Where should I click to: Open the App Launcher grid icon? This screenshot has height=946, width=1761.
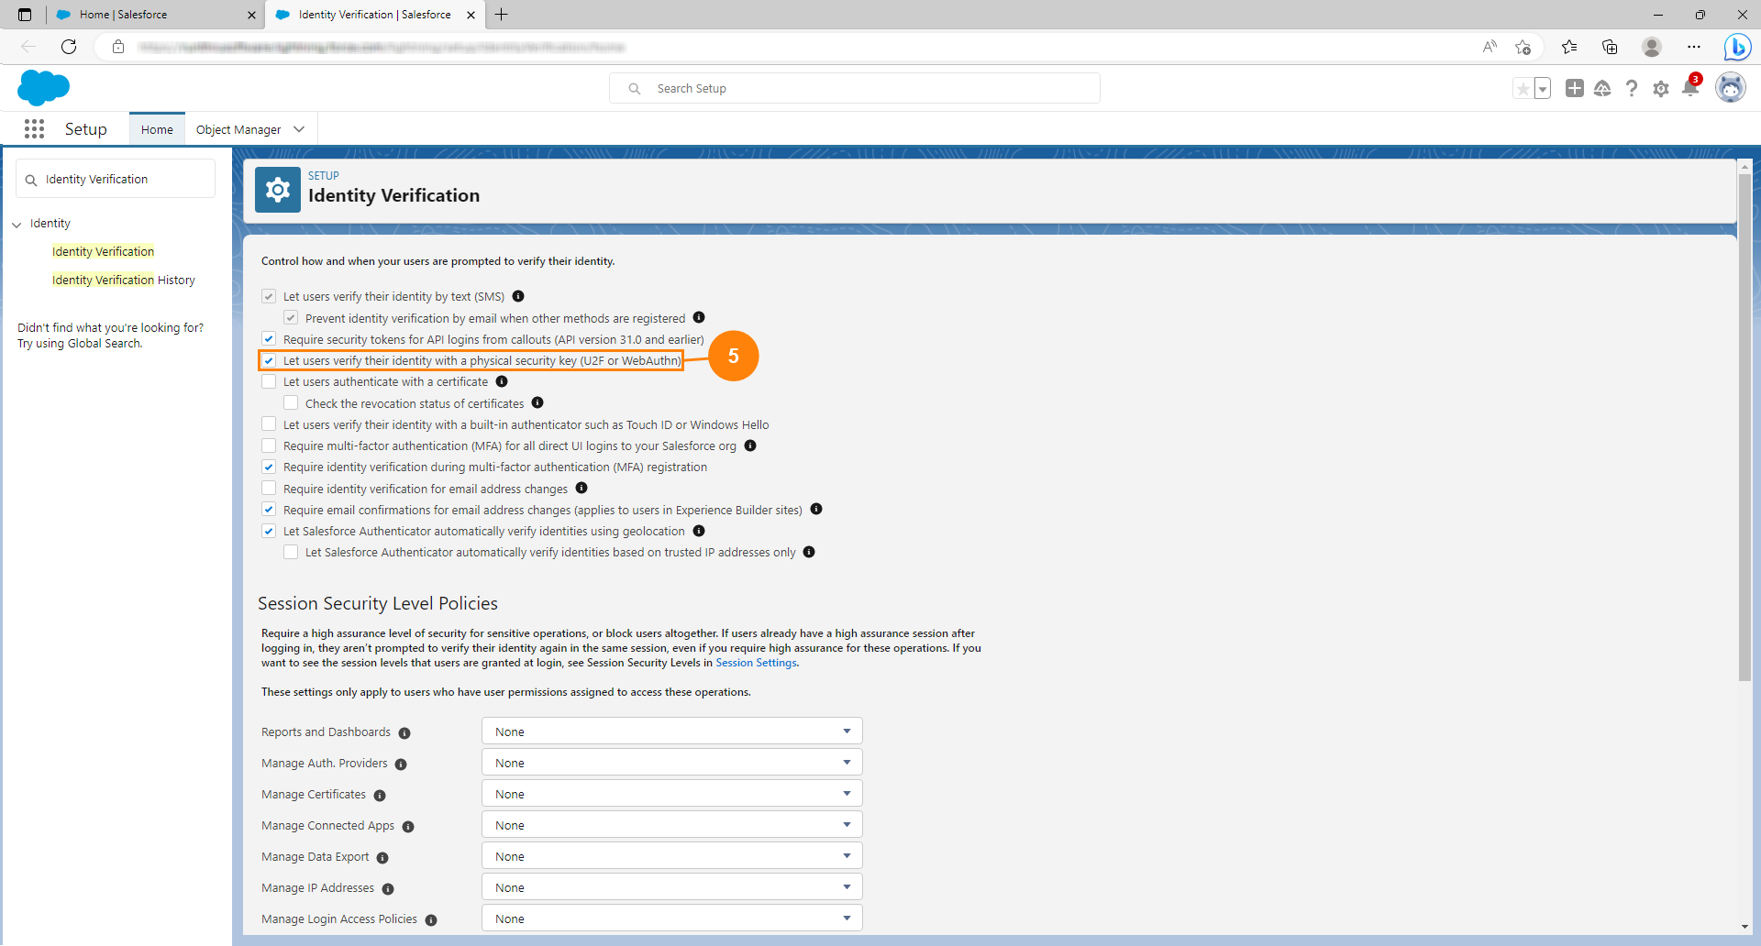pyautogui.click(x=34, y=129)
